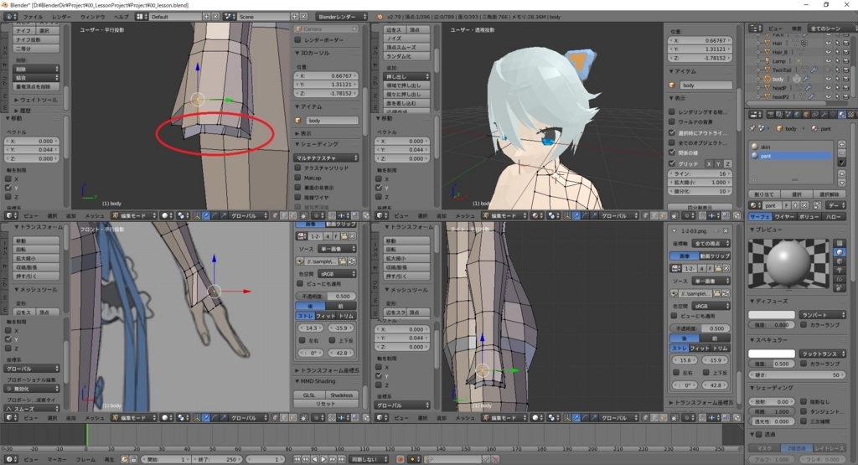Toggle the グリッド checkbox

tap(672, 163)
